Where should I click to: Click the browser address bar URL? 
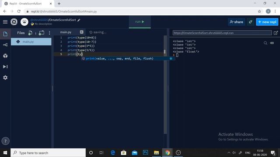[x=64, y=11]
